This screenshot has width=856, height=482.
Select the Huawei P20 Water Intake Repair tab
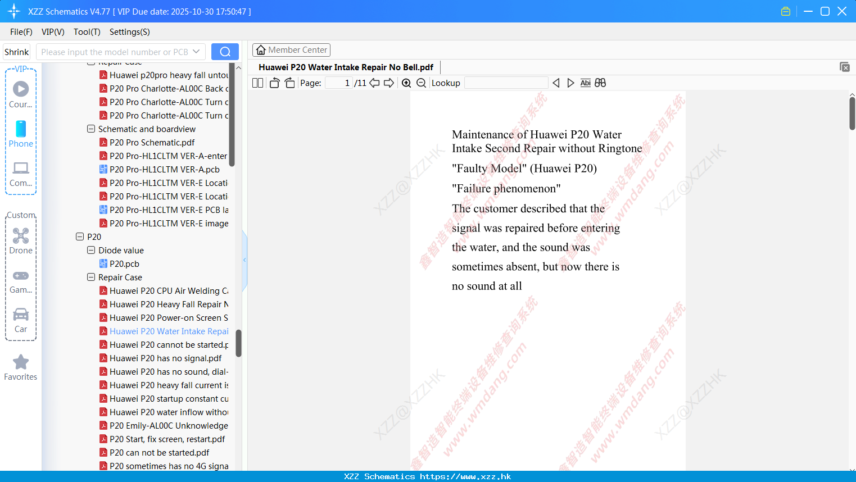tap(346, 67)
